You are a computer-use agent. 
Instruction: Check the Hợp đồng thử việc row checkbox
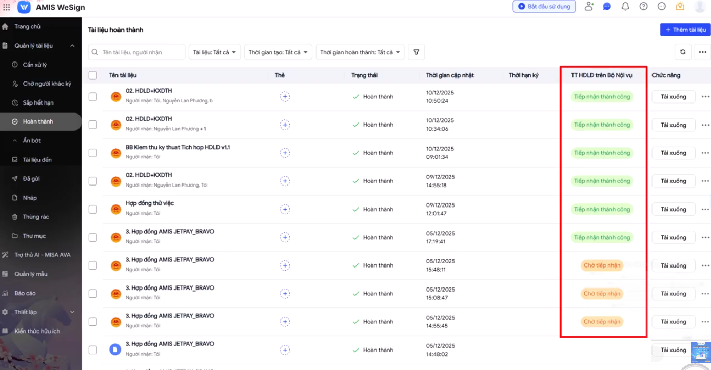pyautogui.click(x=93, y=209)
